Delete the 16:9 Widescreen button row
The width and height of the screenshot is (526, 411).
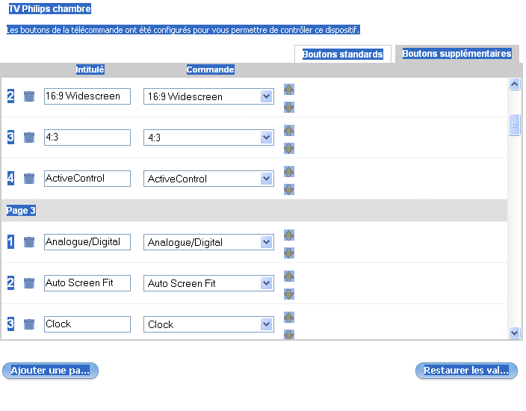pyautogui.click(x=29, y=96)
